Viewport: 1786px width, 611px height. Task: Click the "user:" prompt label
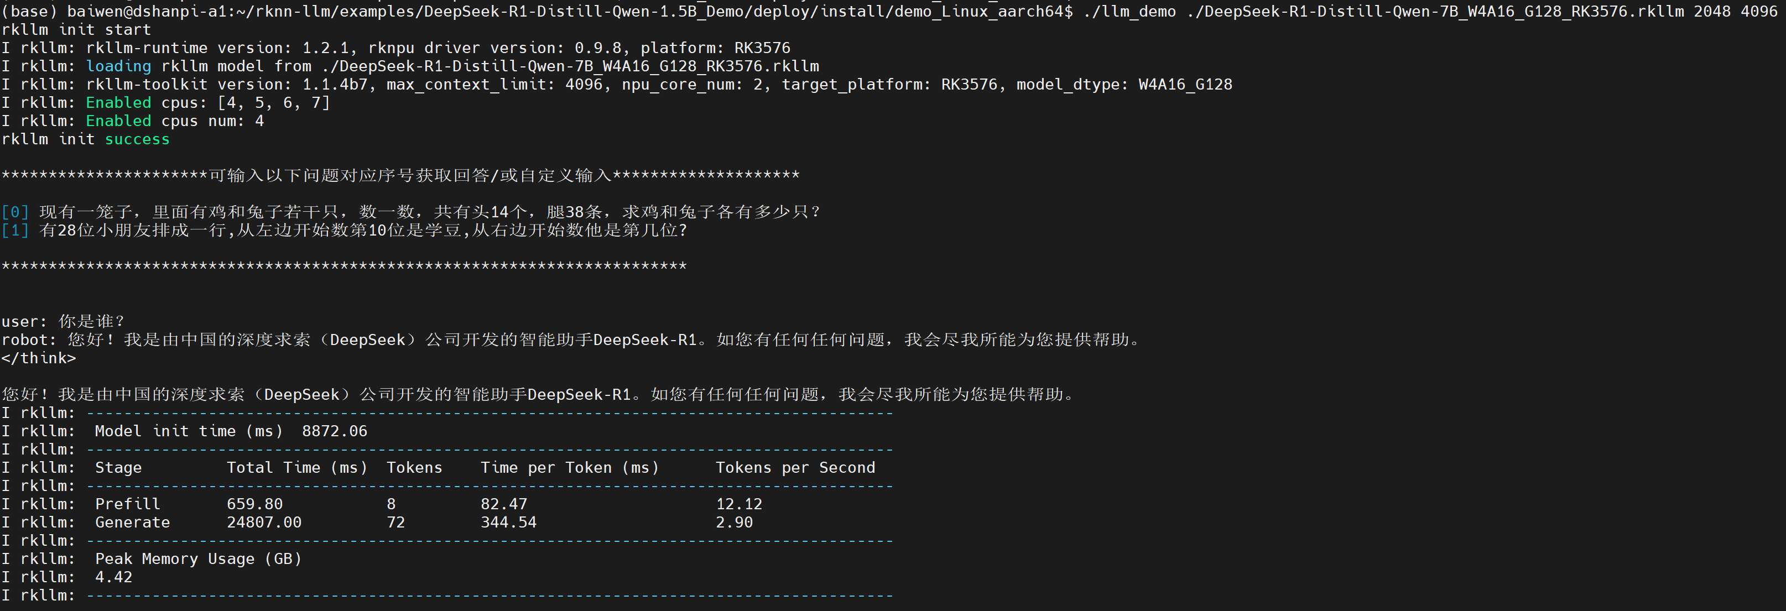pyautogui.click(x=24, y=321)
